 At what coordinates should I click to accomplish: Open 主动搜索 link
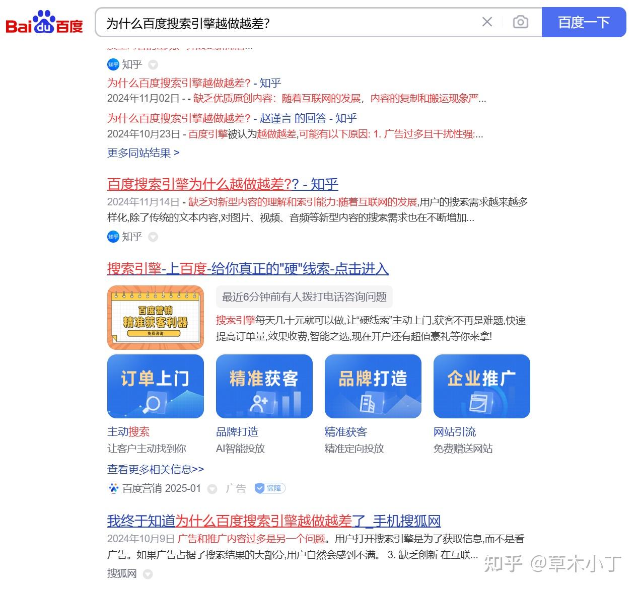[x=128, y=432]
